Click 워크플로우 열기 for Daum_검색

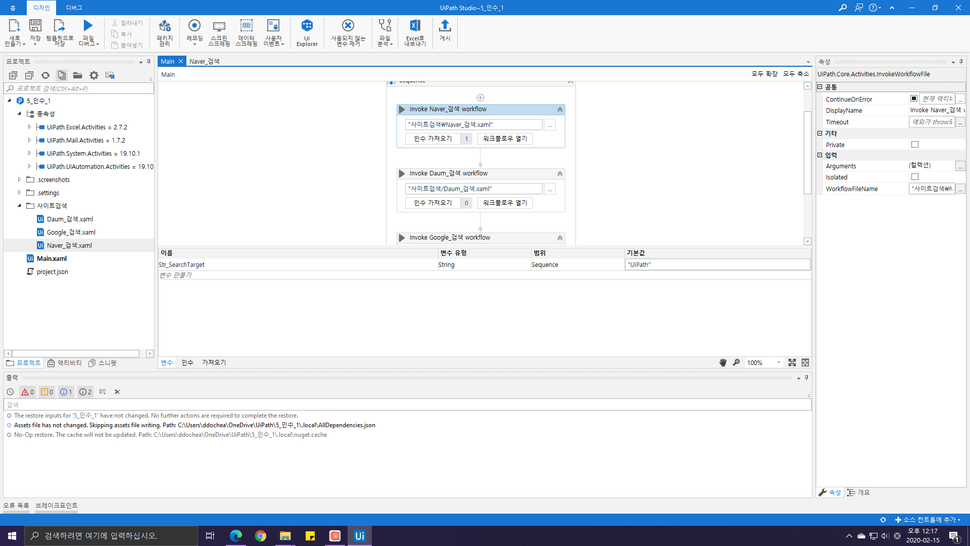tap(505, 203)
